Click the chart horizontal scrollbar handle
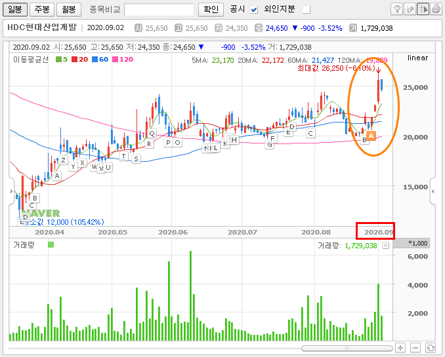445x357 pixels. (x=347, y=348)
